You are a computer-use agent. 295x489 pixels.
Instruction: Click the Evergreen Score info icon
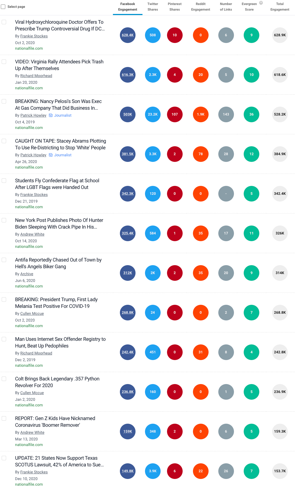point(261,3)
